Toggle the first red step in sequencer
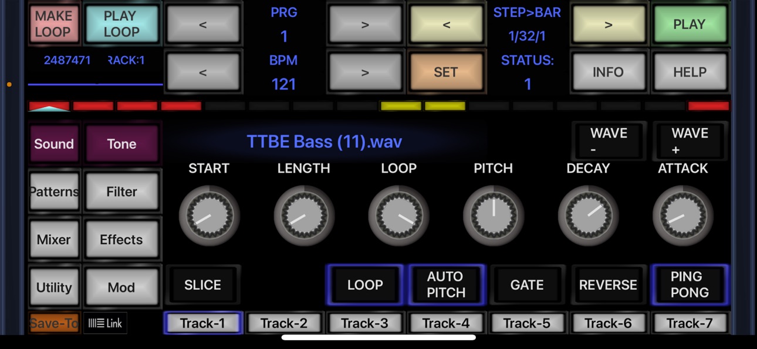The image size is (757, 349). click(x=49, y=107)
